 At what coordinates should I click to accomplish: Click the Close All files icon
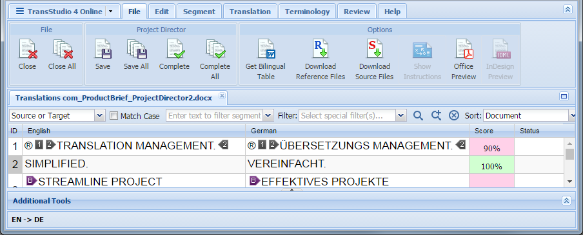pos(63,50)
